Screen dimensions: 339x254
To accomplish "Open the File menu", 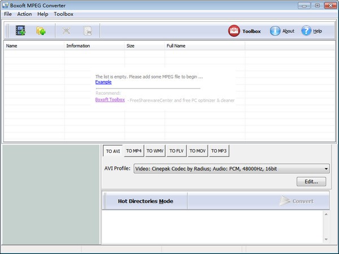I will (8, 14).
